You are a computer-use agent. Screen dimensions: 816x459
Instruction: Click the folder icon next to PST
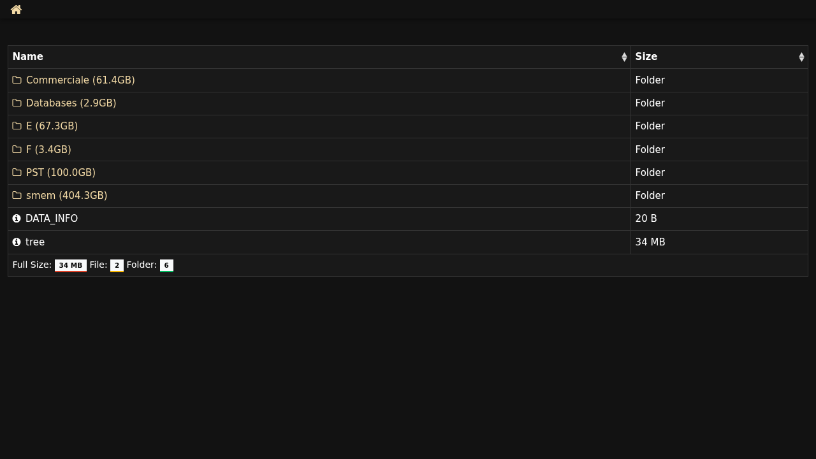coord(17,173)
